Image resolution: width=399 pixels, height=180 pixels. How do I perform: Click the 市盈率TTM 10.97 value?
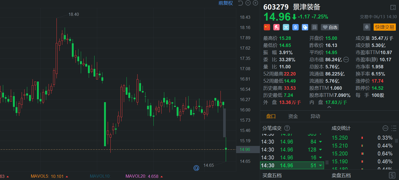coord(386,53)
